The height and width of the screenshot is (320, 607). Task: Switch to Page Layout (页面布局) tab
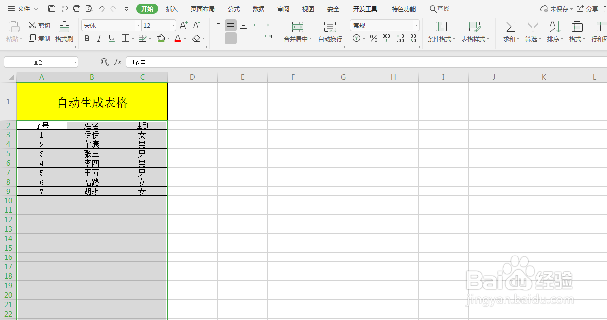[x=203, y=9]
